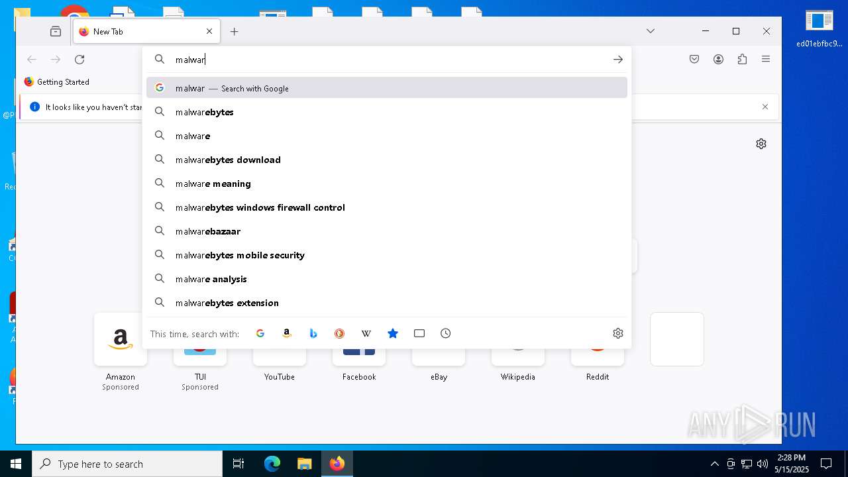Launch Microsoft Edge from taskbar

272,464
